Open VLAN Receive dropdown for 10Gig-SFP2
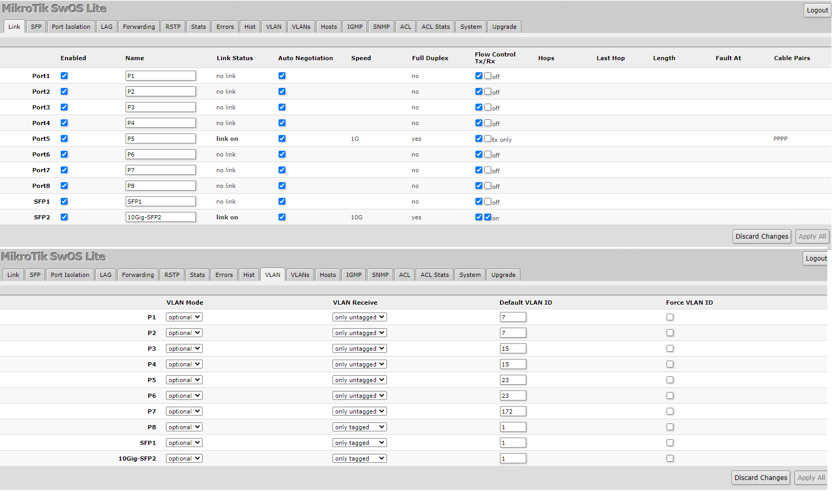This screenshot has width=832, height=491. (360, 459)
